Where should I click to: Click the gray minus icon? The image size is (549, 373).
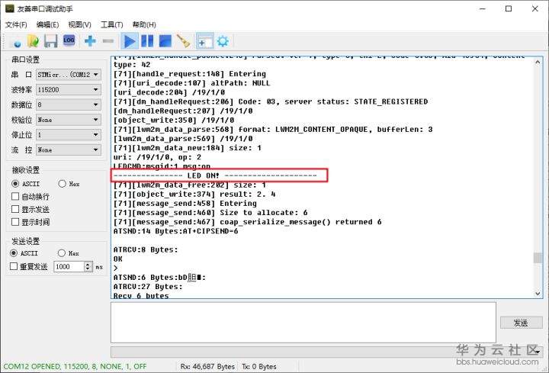(x=108, y=41)
